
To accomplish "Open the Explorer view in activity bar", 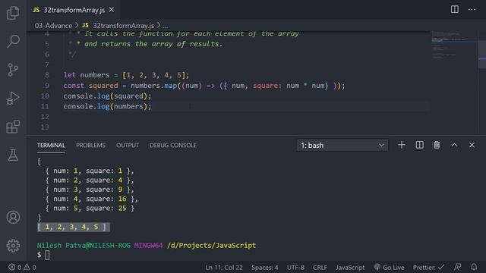I will pos(13,13).
